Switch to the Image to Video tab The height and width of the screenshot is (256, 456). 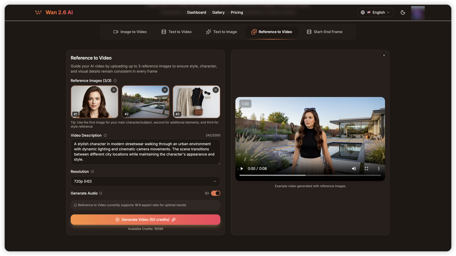click(x=130, y=32)
